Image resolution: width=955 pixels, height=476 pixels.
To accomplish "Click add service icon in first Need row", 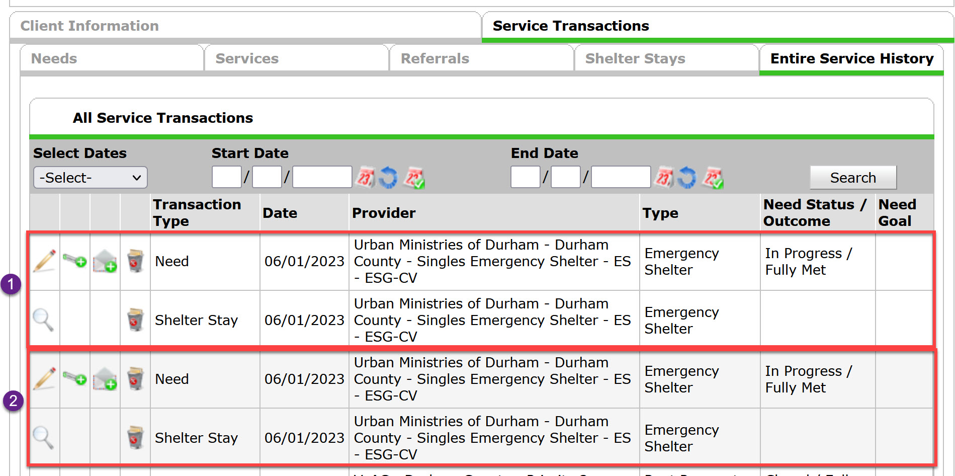I will point(74,261).
